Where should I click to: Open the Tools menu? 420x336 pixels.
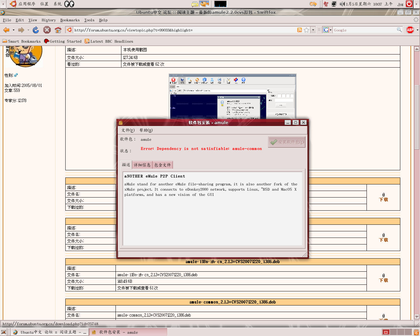coord(89,20)
